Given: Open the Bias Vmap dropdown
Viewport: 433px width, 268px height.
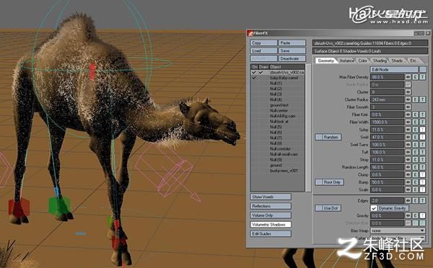Looking at the screenshot, I should pos(398,231).
